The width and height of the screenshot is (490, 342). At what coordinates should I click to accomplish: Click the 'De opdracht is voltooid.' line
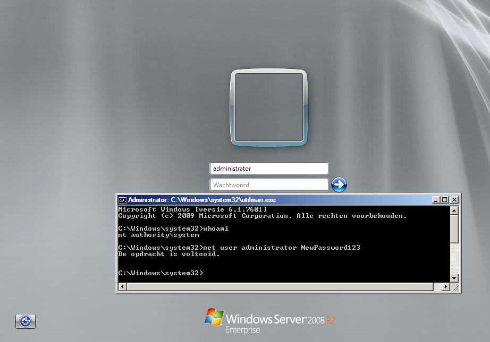[x=169, y=254]
